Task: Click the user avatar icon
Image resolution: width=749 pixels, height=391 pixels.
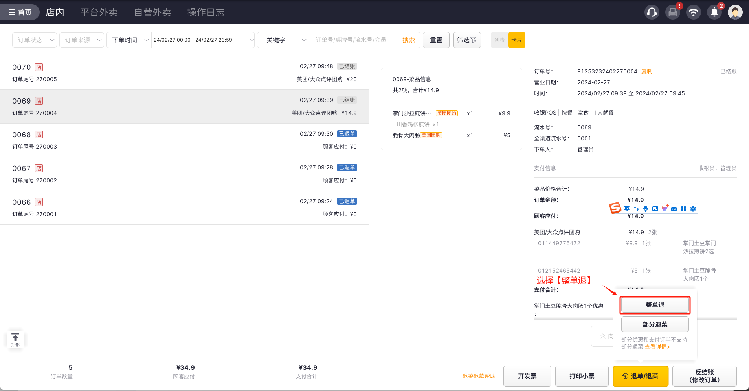Action: pos(735,12)
